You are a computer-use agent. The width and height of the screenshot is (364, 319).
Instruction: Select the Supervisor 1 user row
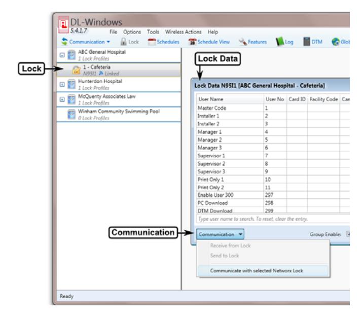coord(273,156)
